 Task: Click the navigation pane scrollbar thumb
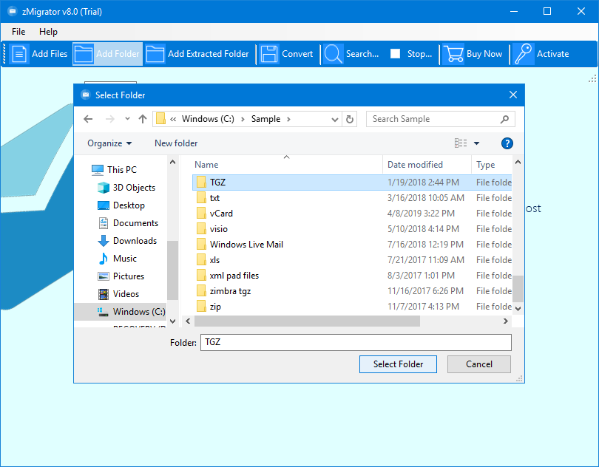[x=172, y=270]
